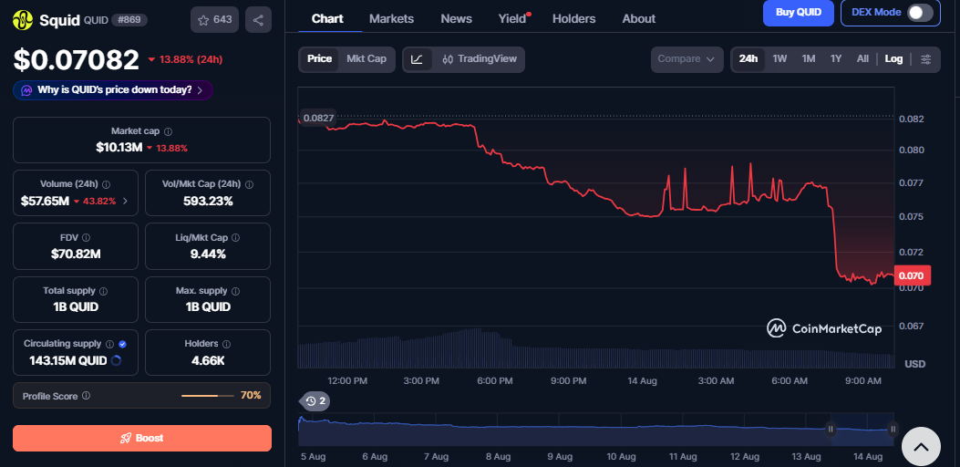Click left handle of timeline range slider

[831, 429]
